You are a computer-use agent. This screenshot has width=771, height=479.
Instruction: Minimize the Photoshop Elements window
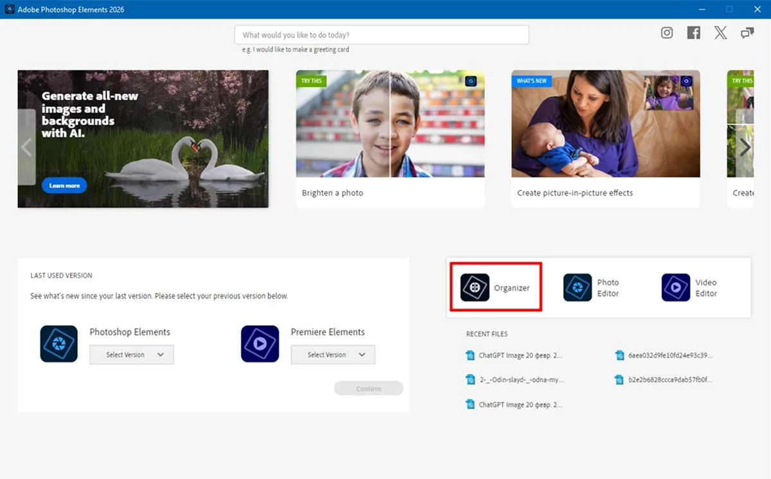click(x=700, y=10)
